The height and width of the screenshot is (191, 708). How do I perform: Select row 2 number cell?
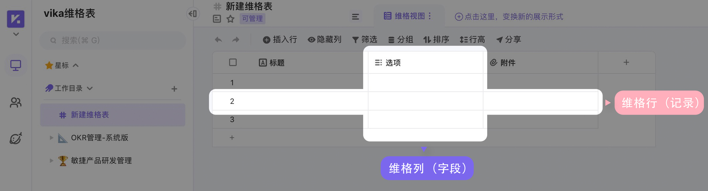(232, 101)
